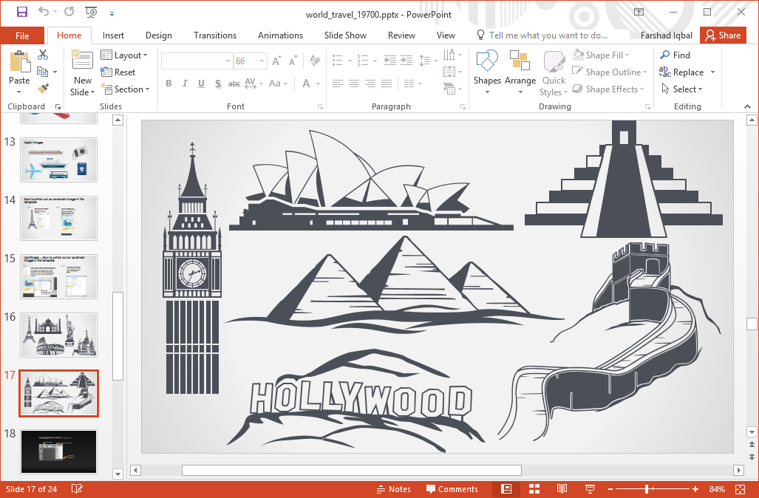The width and height of the screenshot is (759, 498).
Task: Open the font size dropdown
Action: point(262,61)
